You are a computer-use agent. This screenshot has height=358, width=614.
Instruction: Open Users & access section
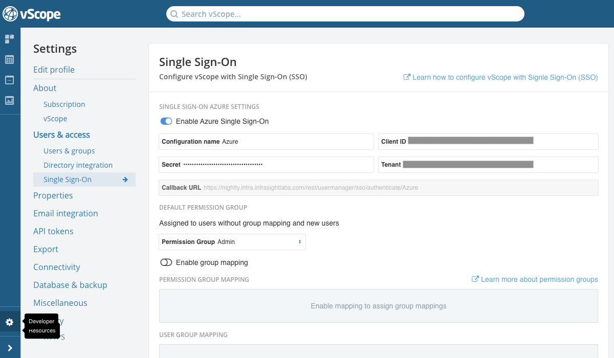click(61, 135)
